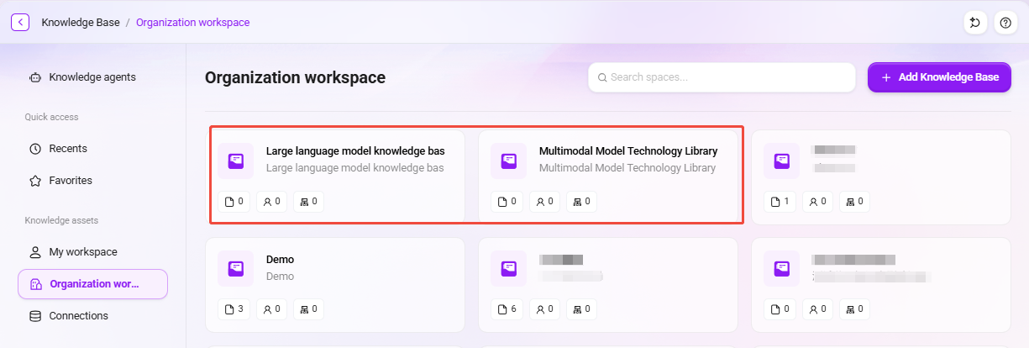
Task: Click the Connections database icon
Action: tap(35, 316)
